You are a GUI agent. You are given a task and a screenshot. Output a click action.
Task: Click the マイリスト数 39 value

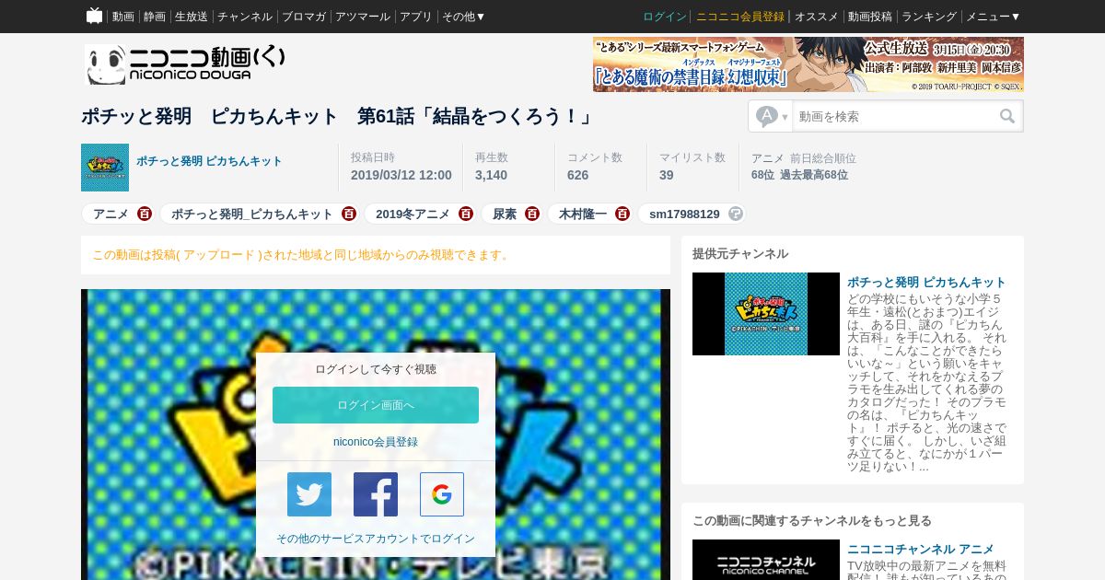pos(667,175)
